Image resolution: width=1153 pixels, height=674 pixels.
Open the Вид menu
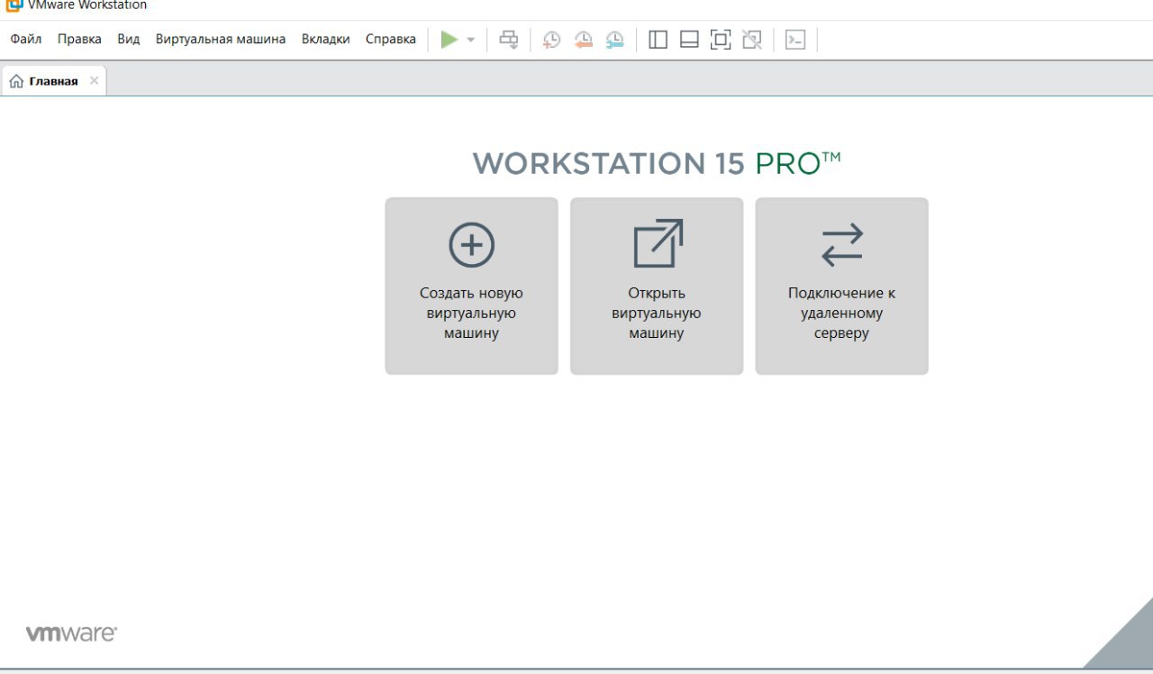(x=129, y=39)
